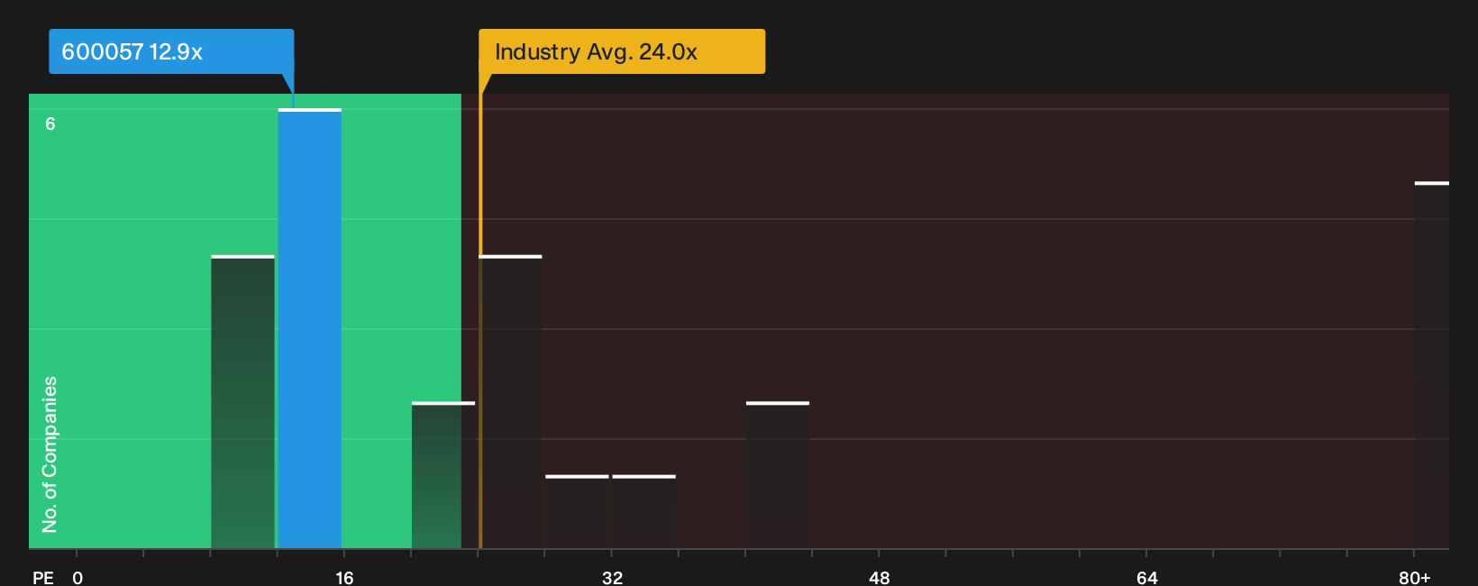Click the '6' y-axis value

pos(50,124)
